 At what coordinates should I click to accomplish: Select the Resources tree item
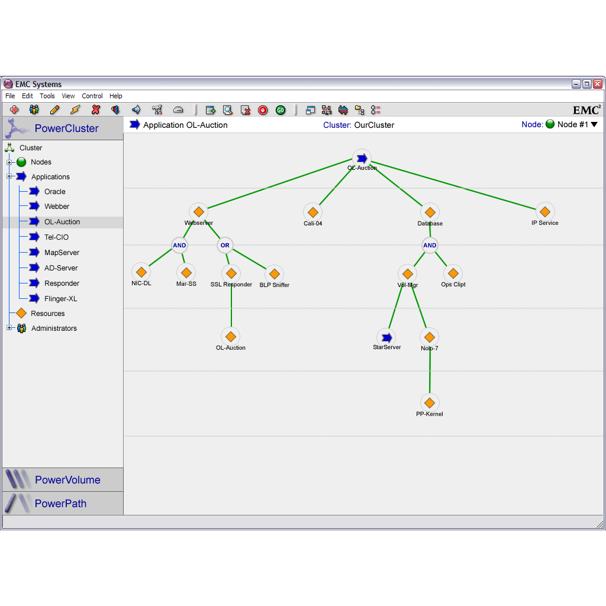pyautogui.click(x=48, y=314)
